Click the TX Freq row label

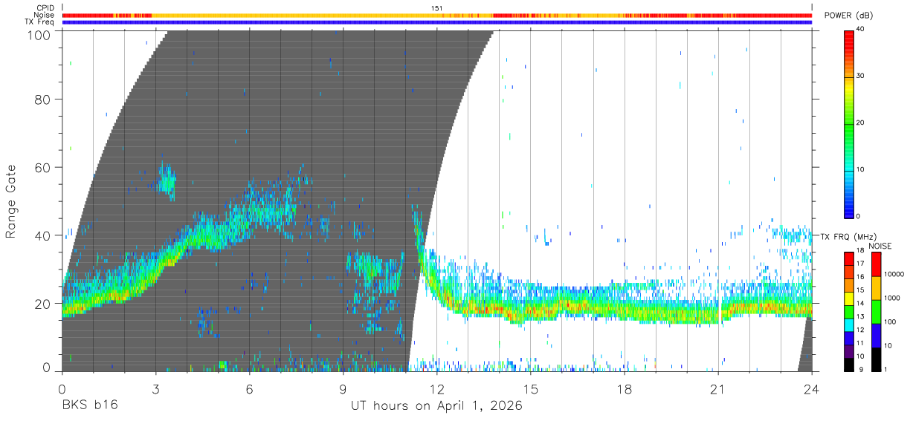click(x=39, y=22)
